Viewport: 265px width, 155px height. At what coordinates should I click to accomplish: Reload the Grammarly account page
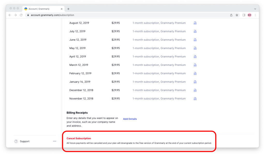point(21,15)
